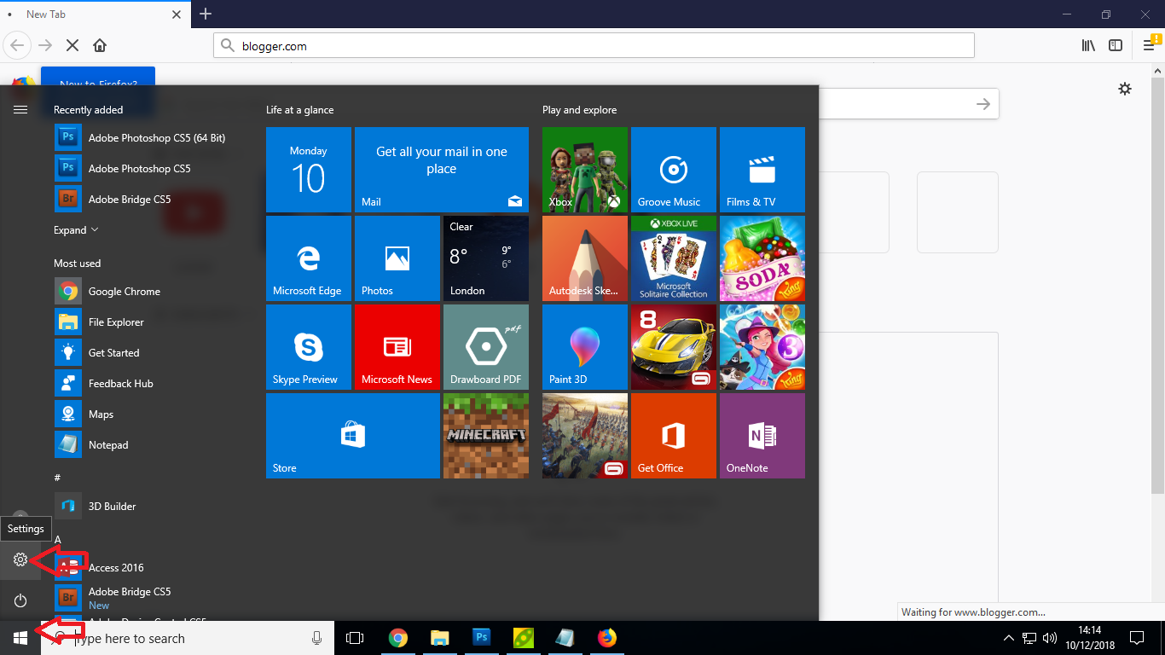Open Firefox Library button
This screenshot has height=655, width=1165.
click(1088, 45)
